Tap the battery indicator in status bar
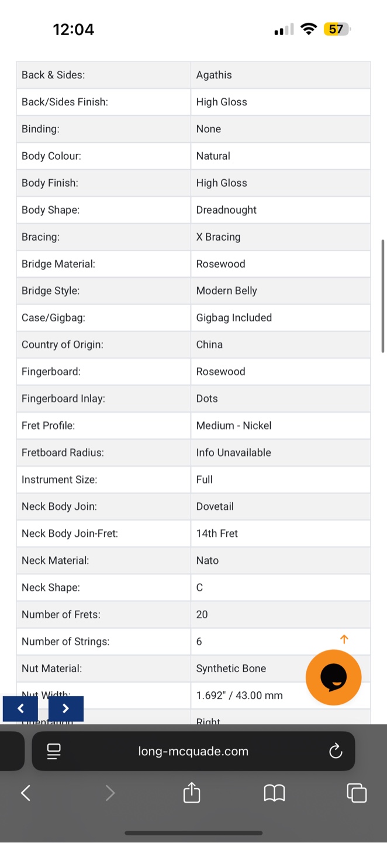This screenshot has width=387, height=843. [337, 29]
